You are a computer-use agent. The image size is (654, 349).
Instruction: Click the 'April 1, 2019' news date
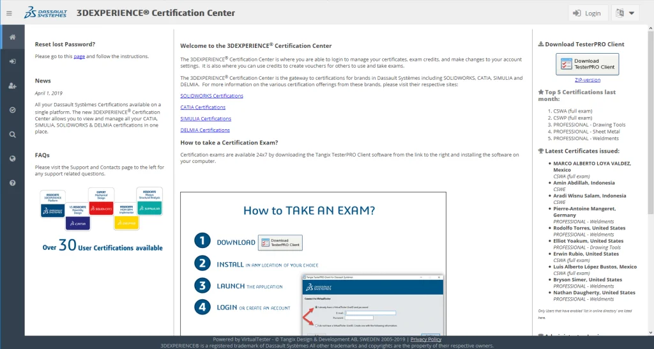pyautogui.click(x=49, y=93)
